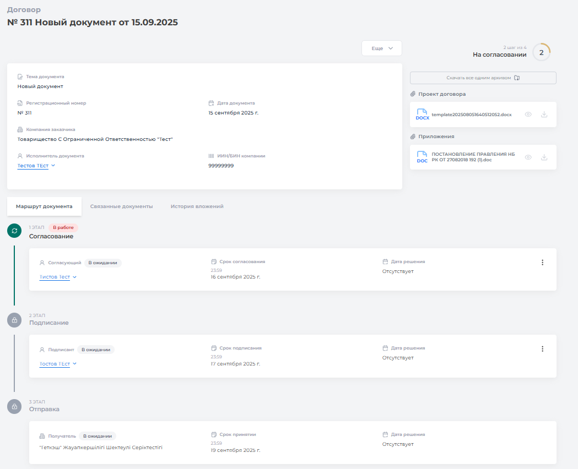Download the template20250805 docx file
This screenshot has height=469, width=578.
(544, 114)
